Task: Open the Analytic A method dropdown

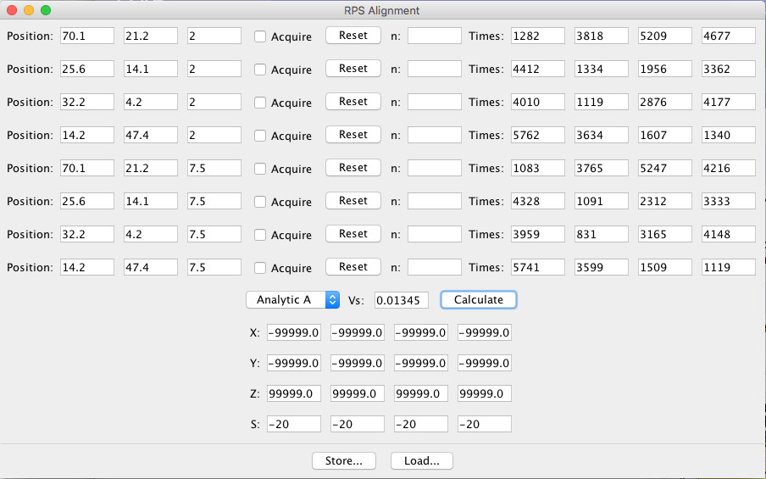Action: point(292,300)
